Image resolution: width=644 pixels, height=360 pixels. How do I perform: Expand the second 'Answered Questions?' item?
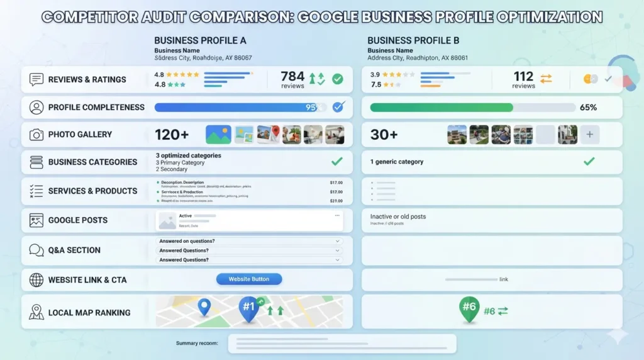(249, 250)
